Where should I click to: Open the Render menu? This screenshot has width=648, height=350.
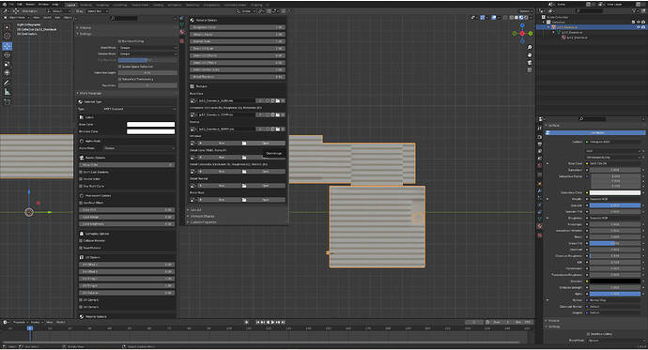[x=30, y=4]
